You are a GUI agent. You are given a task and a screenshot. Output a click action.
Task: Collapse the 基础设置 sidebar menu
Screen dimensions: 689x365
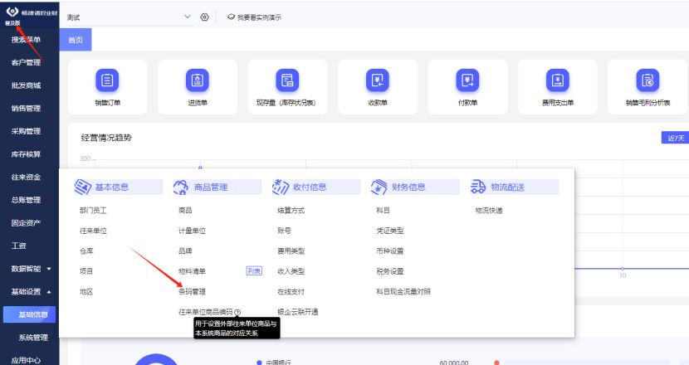tap(31, 292)
